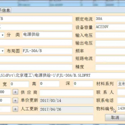This screenshot has height=125, width=125.
Task: Click the 取消 cancel button
Action: coord(115,117)
